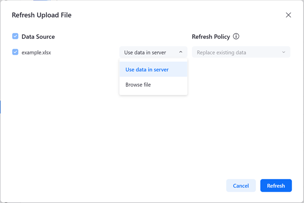Click the Cancel button
Screen dimensions: 304x203
241,186
